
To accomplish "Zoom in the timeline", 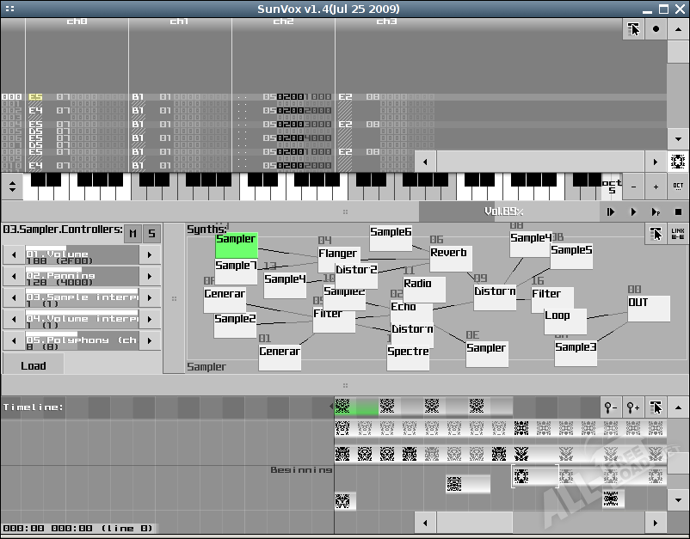I will pyautogui.click(x=633, y=407).
